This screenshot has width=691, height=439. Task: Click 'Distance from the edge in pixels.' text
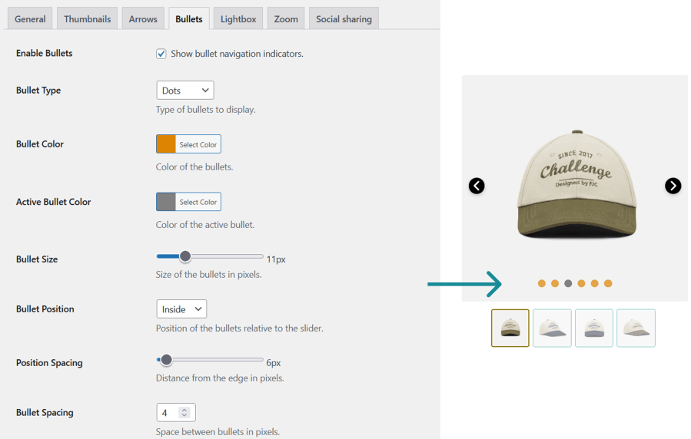[x=220, y=378]
